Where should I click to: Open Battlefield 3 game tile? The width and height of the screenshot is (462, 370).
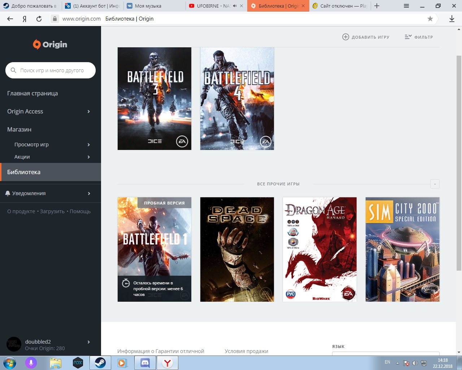154,99
